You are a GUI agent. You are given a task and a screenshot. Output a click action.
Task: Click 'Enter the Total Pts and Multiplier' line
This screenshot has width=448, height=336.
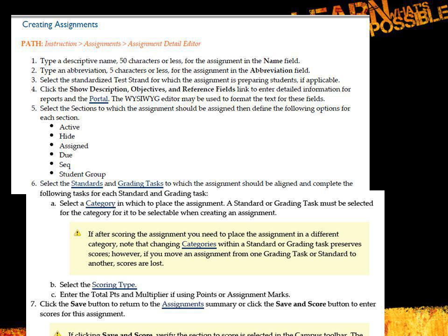[175, 294]
